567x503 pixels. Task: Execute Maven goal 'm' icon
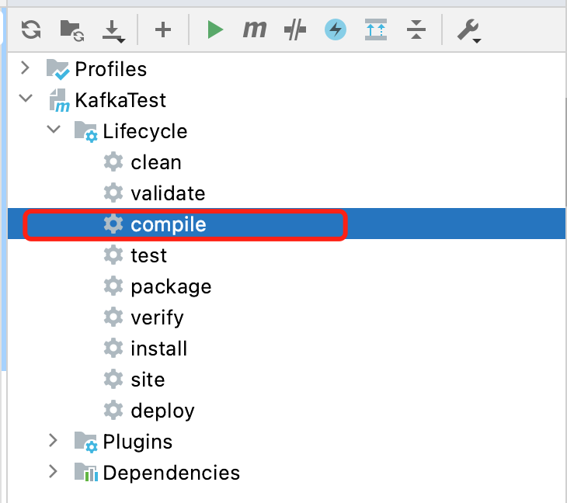click(255, 29)
